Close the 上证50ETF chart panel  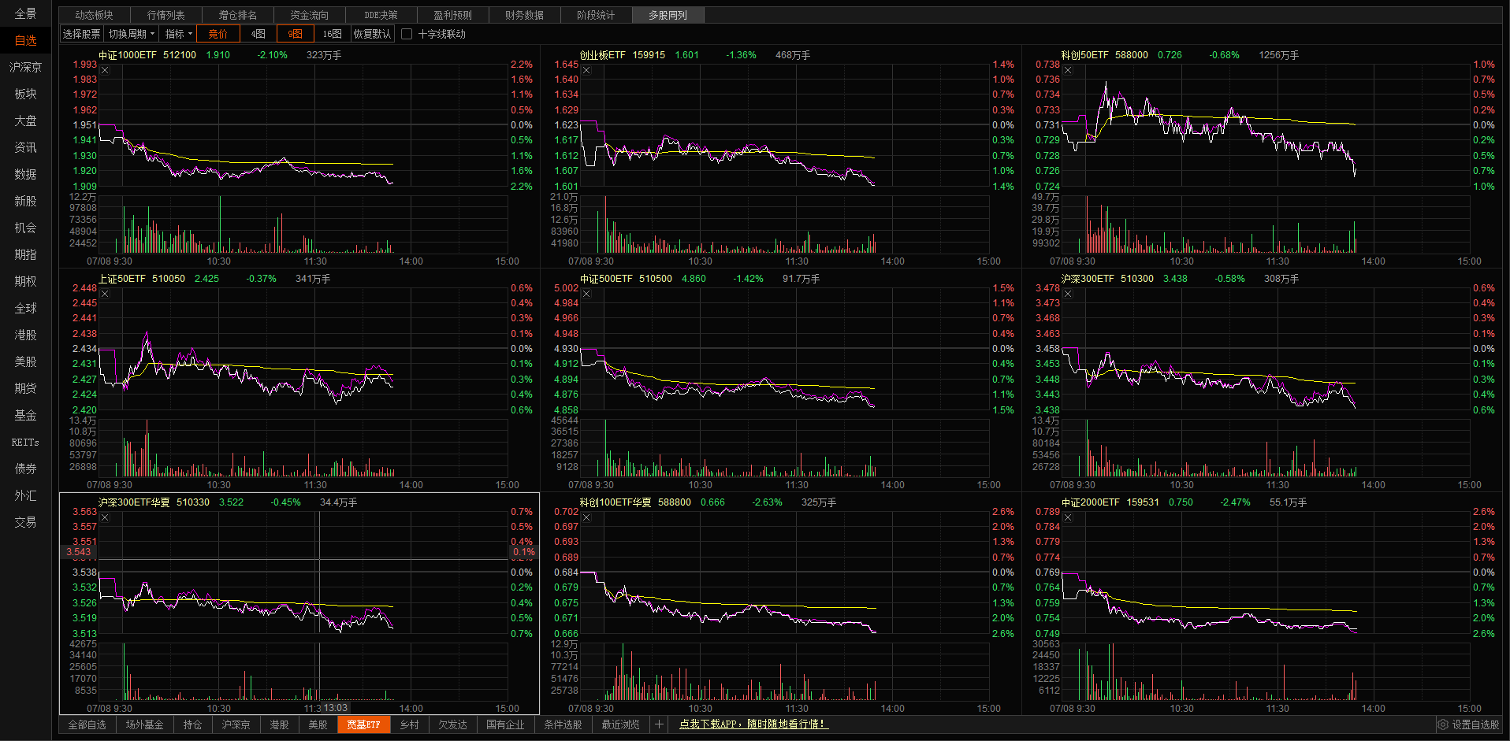105,294
